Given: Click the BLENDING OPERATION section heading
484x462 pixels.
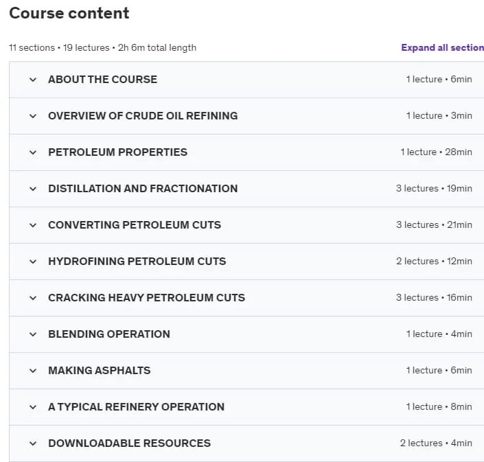Looking at the screenshot, I should pos(109,334).
